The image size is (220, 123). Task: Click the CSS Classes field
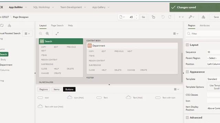coord(213,95)
